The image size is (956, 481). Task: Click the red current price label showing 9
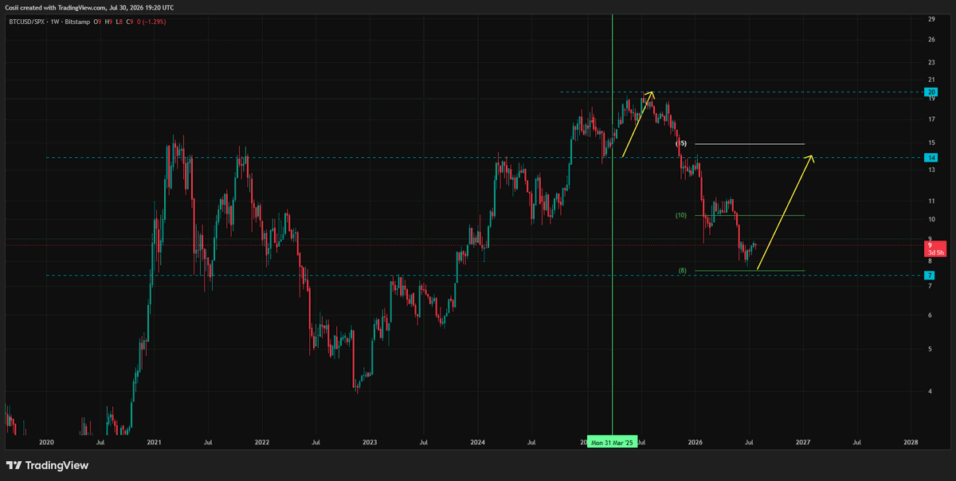click(x=931, y=245)
